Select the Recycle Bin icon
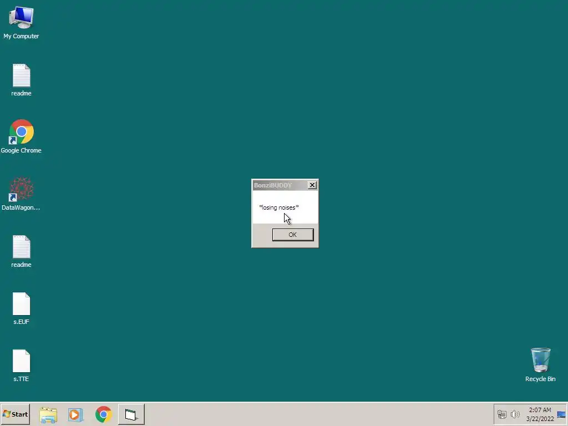568x426 pixels. pyautogui.click(x=540, y=365)
